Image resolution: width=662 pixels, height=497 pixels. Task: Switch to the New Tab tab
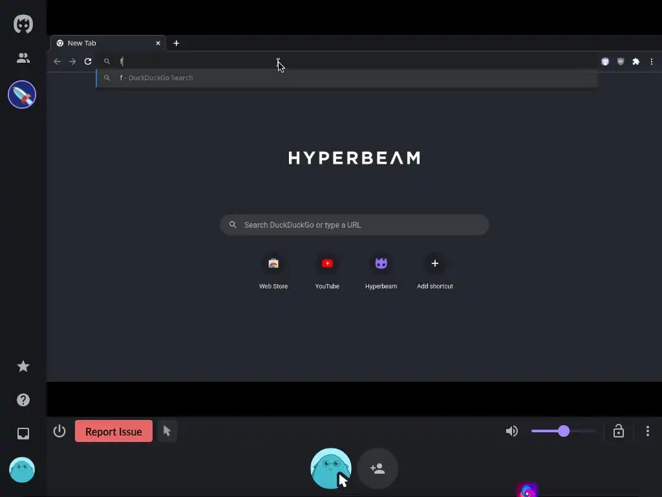108,43
